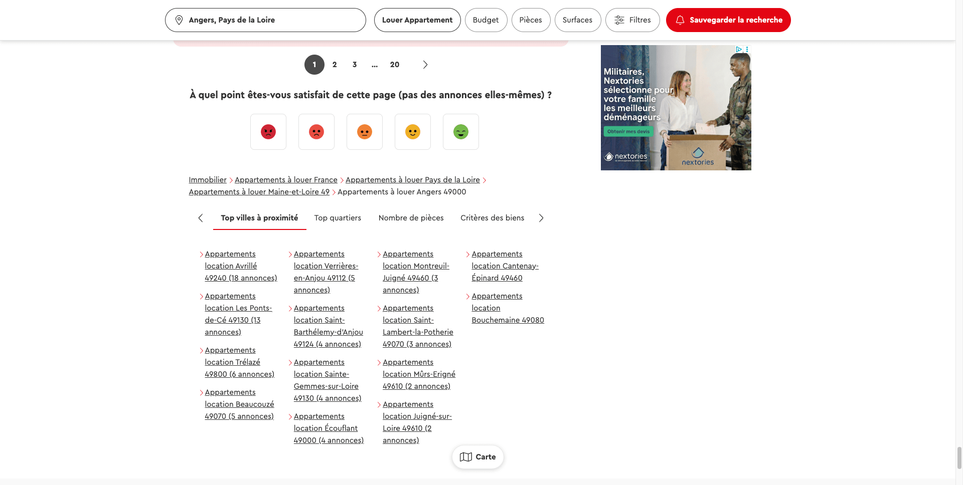This screenshot has height=485, width=963.
Task: Click the very dissatisfied red face emoji
Action: click(268, 132)
